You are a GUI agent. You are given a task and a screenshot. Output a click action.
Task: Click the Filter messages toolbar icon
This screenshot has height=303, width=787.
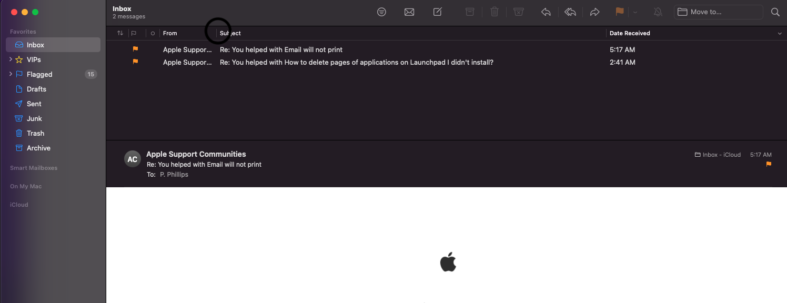click(x=382, y=12)
